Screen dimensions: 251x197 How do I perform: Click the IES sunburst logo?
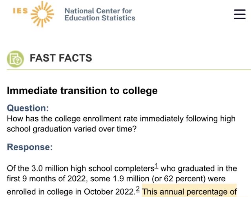click(42, 14)
